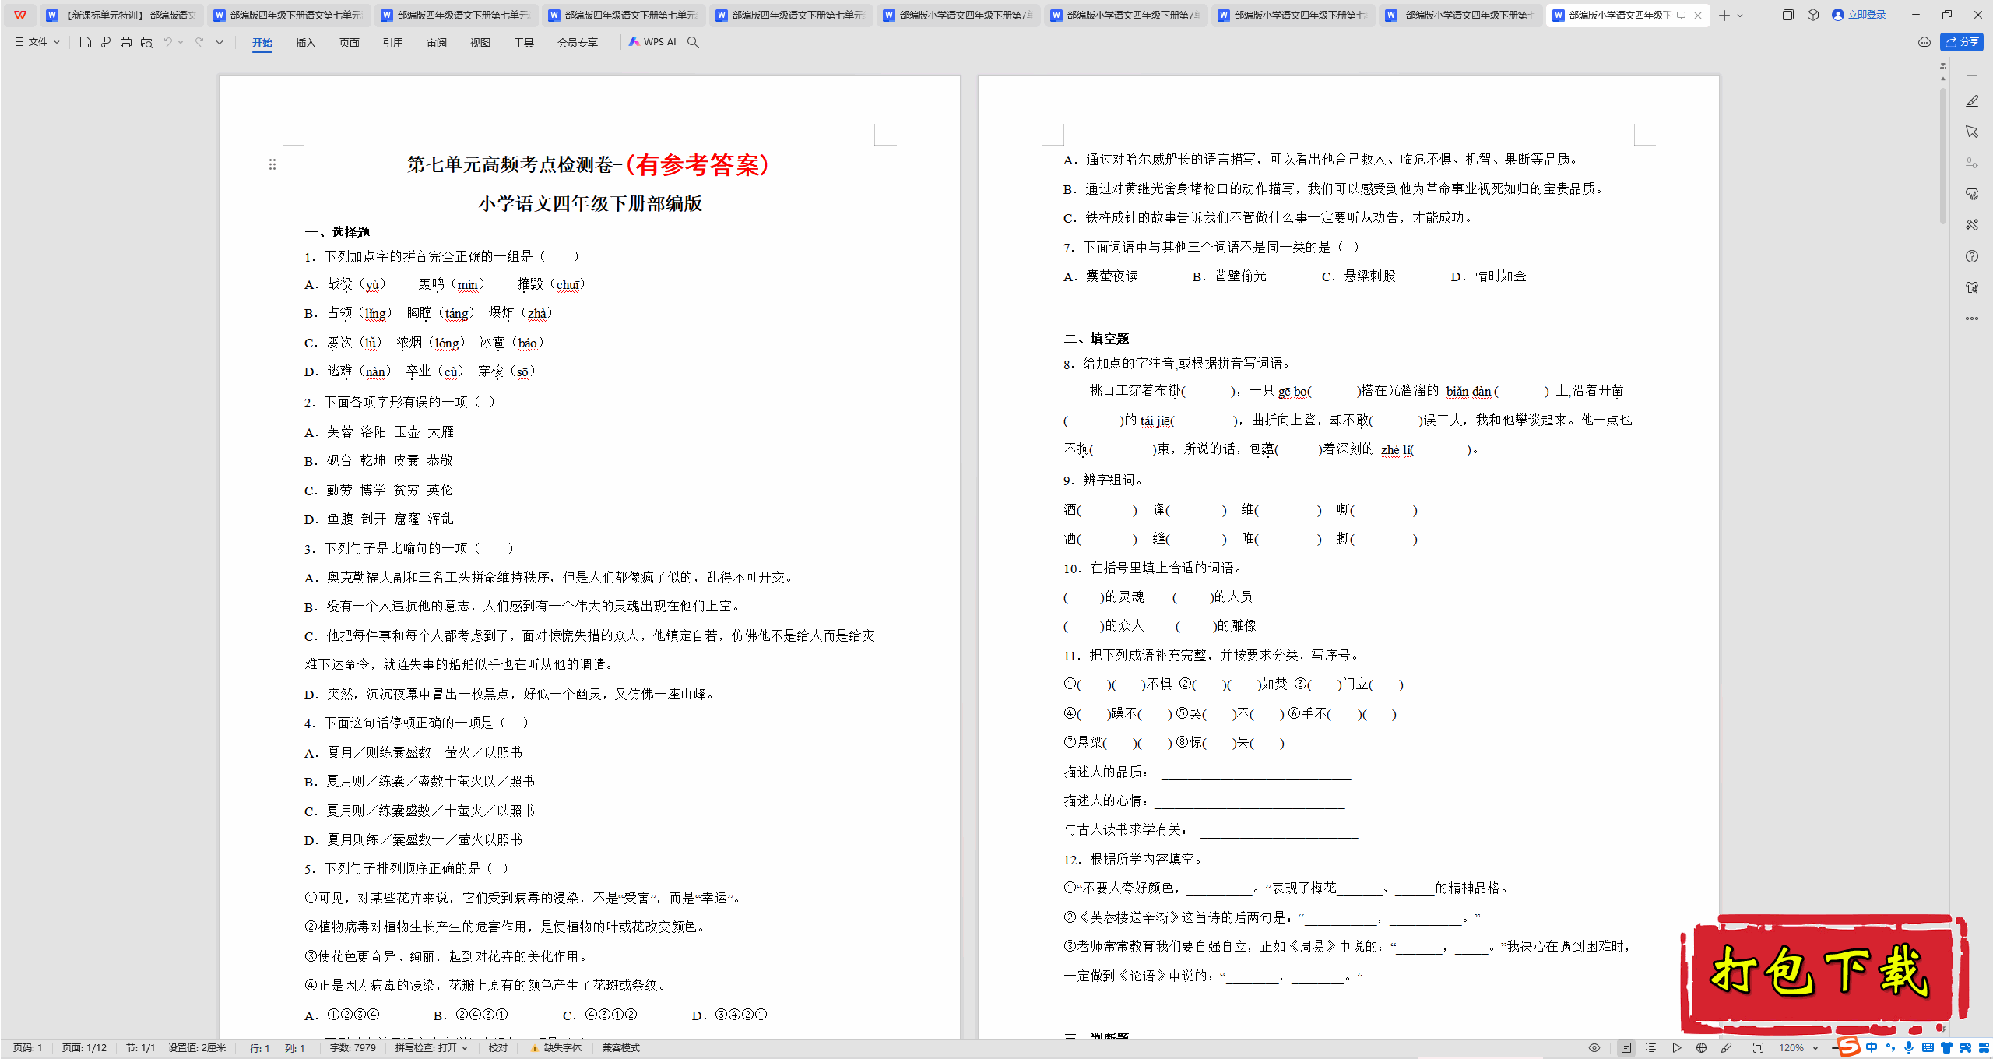
Task: Click the document title 第七单元高频考点检测卷
Action: (x=511, y=164)
